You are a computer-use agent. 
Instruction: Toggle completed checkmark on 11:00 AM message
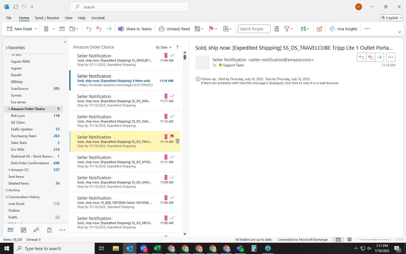172,218
